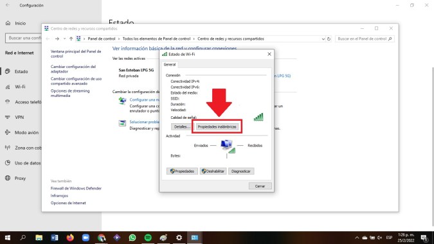Viewport: 434px width, 244px height.
Task: Open Firefox from the taskbar
Action: [x=70, y=238]
